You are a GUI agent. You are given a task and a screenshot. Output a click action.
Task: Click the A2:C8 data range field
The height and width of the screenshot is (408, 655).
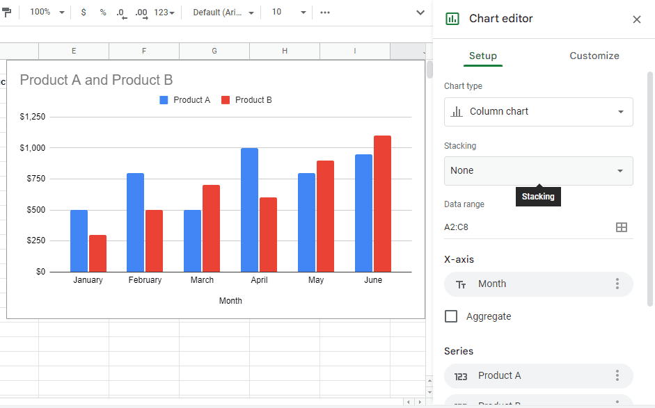[526, 227]
